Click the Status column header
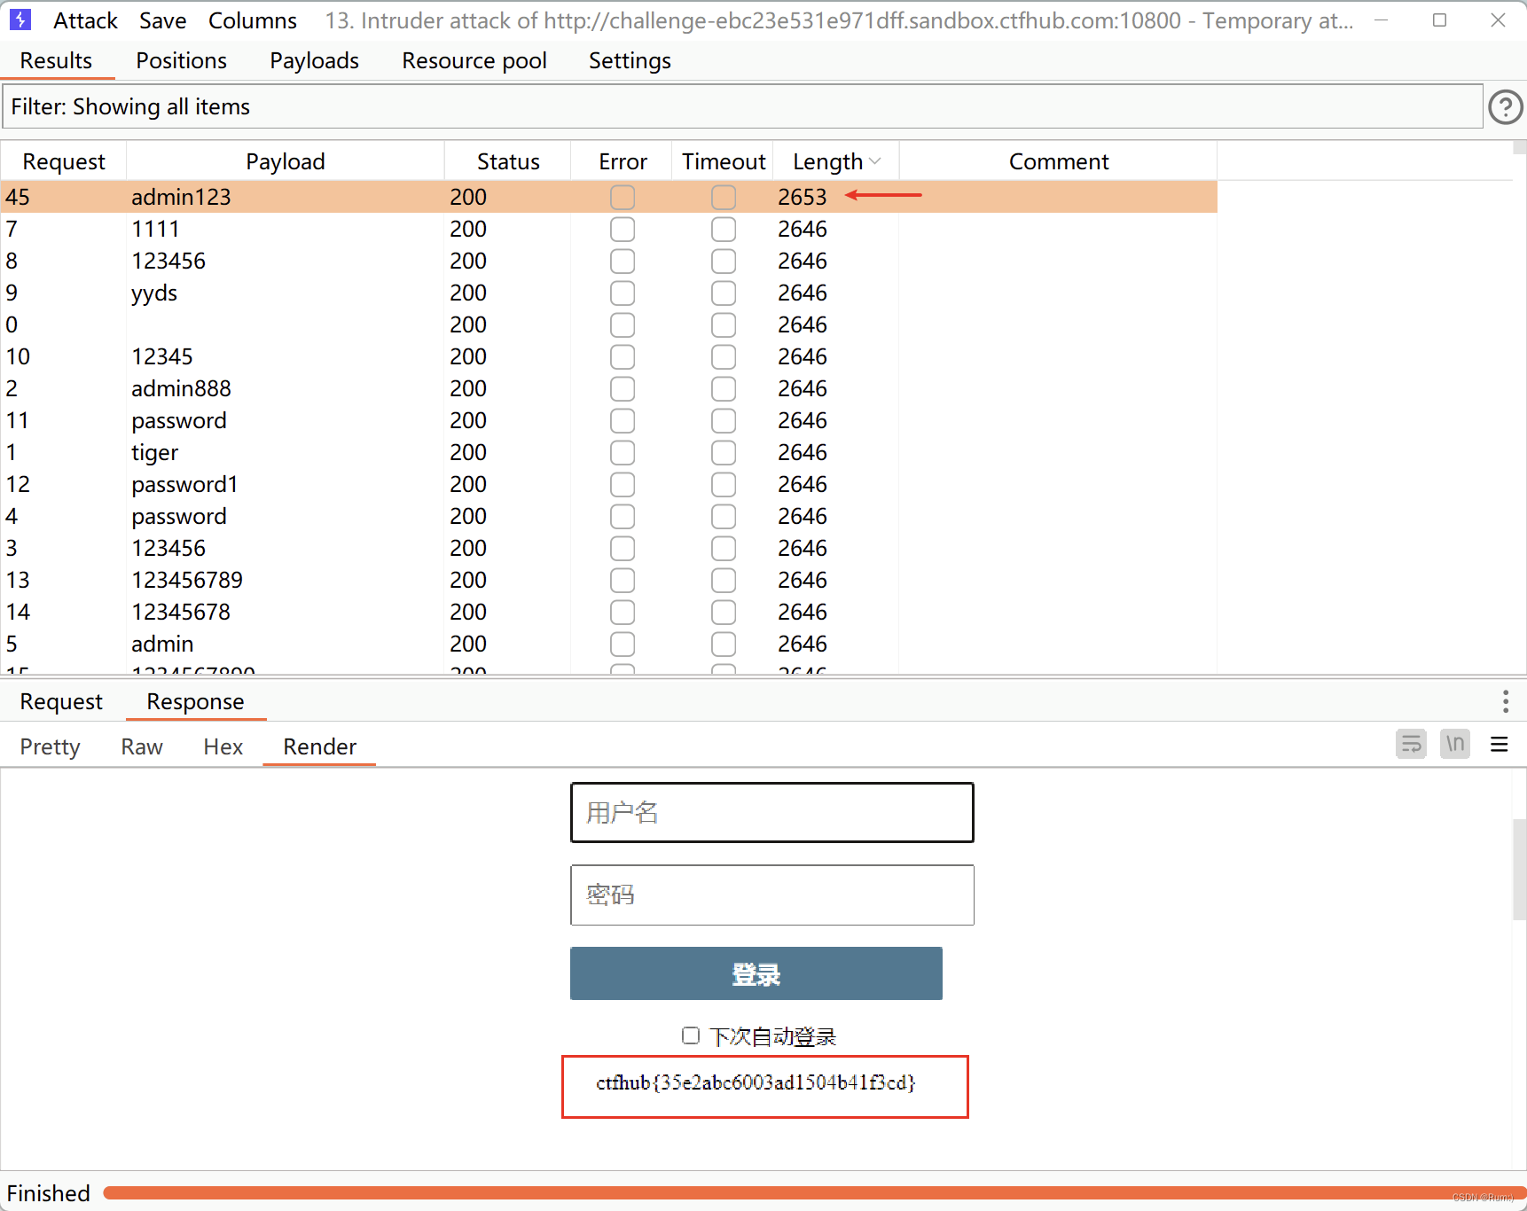This screenshot has width=1527, height=1211. (x=508, y=161)
